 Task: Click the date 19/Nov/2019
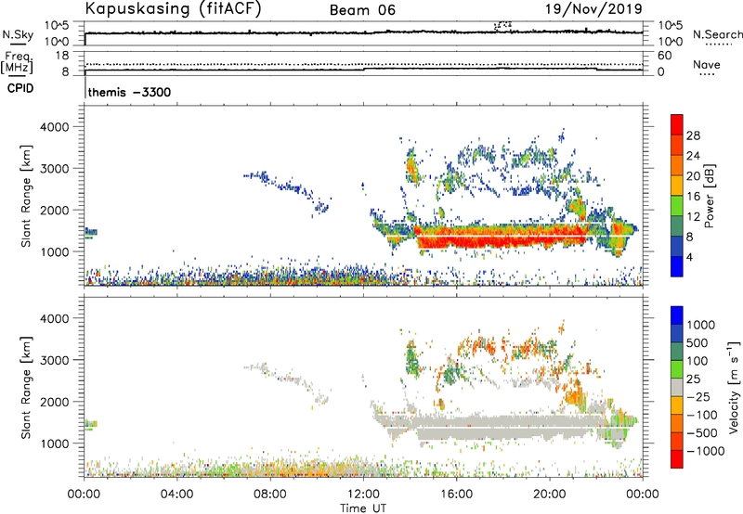tap(593, 8)
